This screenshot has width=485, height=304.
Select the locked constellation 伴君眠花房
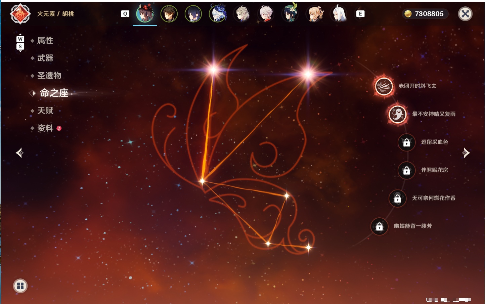[406, 170]
